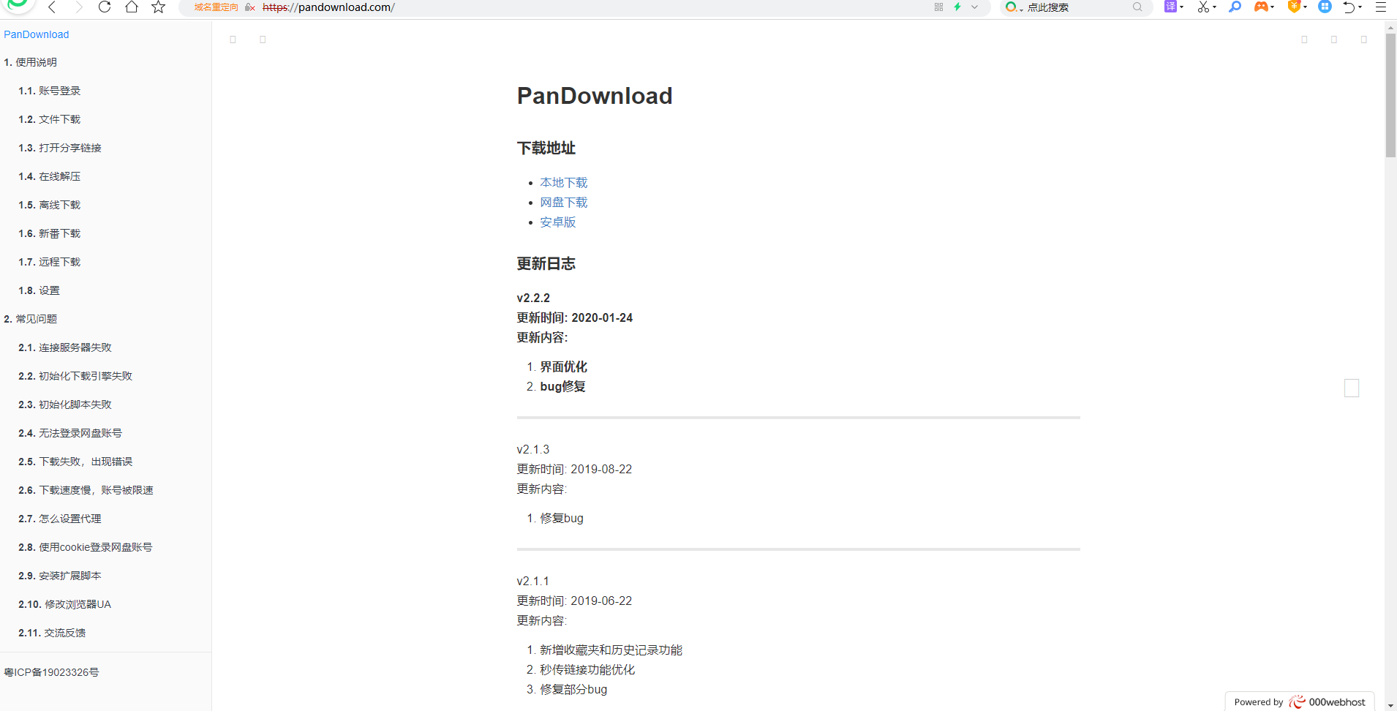The height and width of the screenshot is (711, 1397).
Task: Click the 网盘下载 download link
Action: (564, 203)
